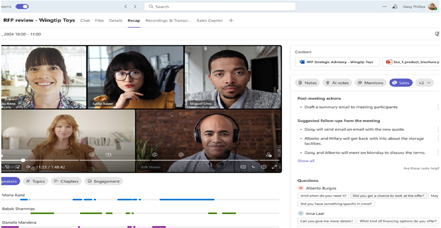The height and width of the screenshot is (228, 441).
Task: Select the Notes pill
Action: pos(307,83)
